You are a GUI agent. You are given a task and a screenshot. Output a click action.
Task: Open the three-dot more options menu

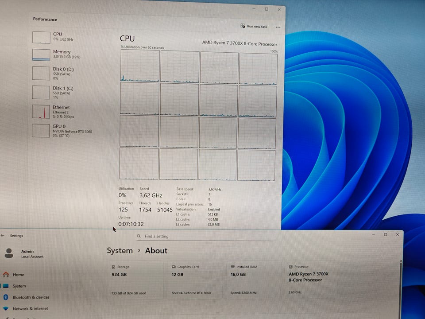[x=278, y=27]
